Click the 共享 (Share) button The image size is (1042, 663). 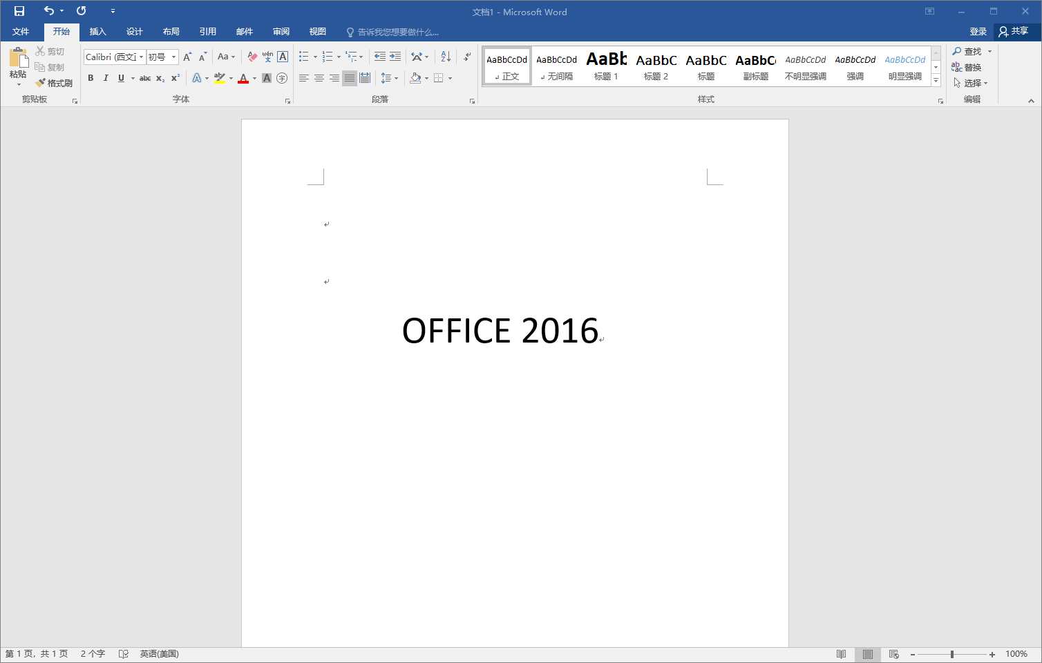tap(1014, 32)
